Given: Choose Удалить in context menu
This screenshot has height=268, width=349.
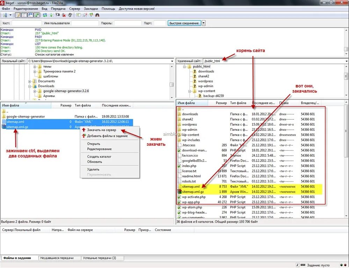Looking at the screenshot, I should [x=110, y=170].
